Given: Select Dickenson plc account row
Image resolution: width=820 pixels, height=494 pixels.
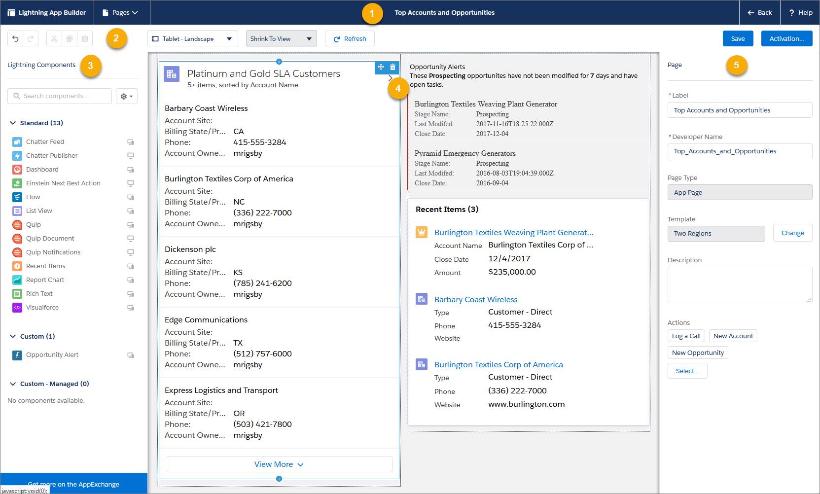Looking at the screenshot, I should pyautogui.click(x=279, y=272).
